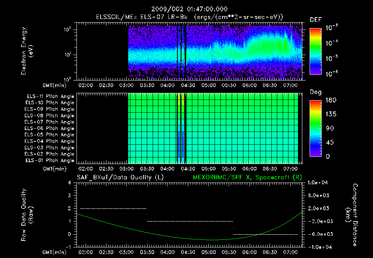Screen dimensions: 373x258
Task: Click the 90 value on Deg scale
Action: click(330, 129)
